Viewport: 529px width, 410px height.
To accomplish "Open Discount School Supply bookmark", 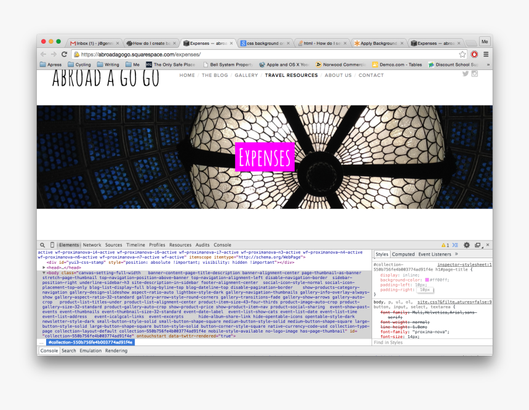I will point(453,65).
